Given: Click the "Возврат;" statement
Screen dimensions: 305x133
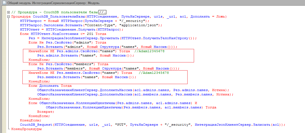Looking at the screenshot, I should 46,112.
